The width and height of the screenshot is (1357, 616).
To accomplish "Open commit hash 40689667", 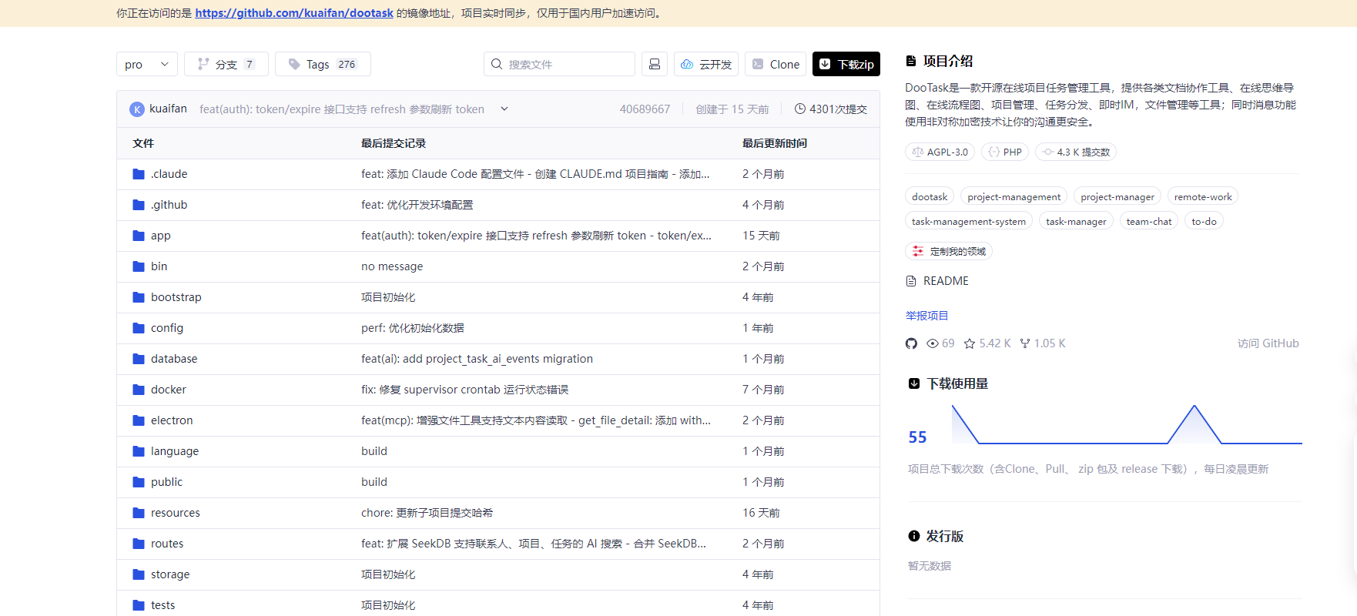I will pos(645,109).
